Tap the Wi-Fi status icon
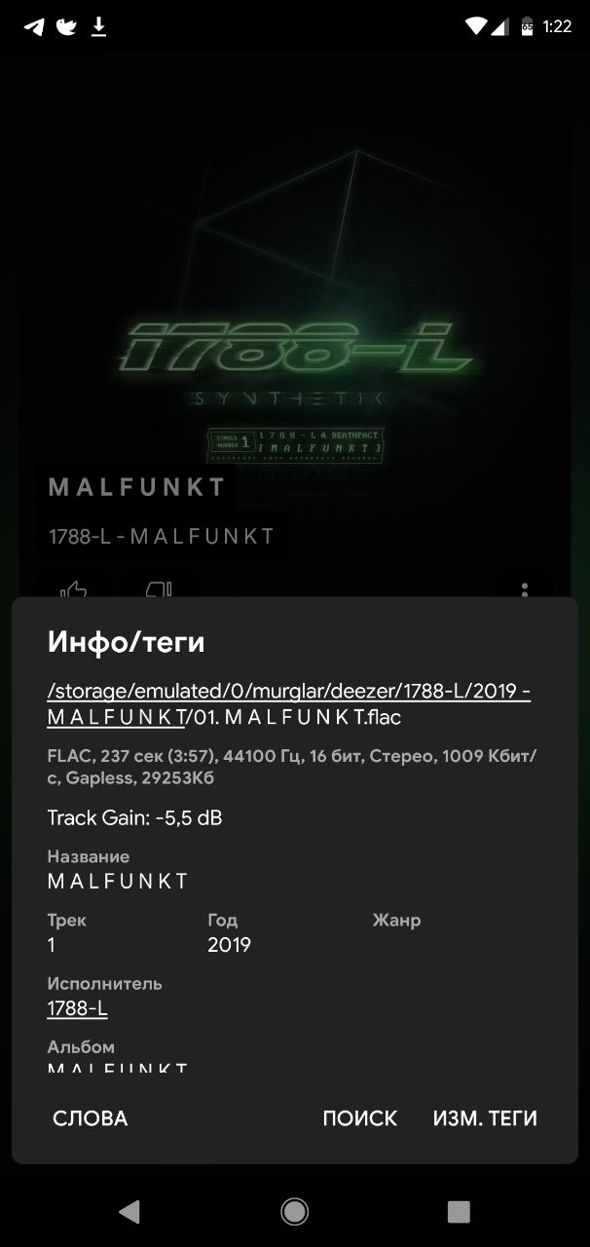The width and height of the screenshot is (590, 1247). 476,26
